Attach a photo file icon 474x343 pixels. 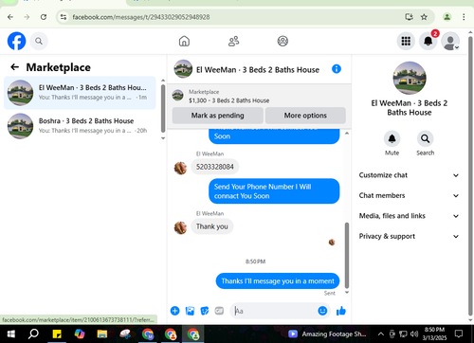click(190, 311)
